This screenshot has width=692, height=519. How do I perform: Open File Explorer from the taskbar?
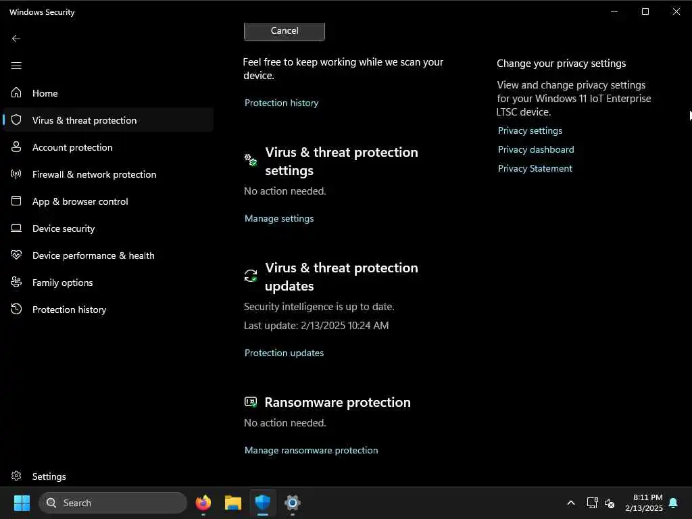coord(233,503)
